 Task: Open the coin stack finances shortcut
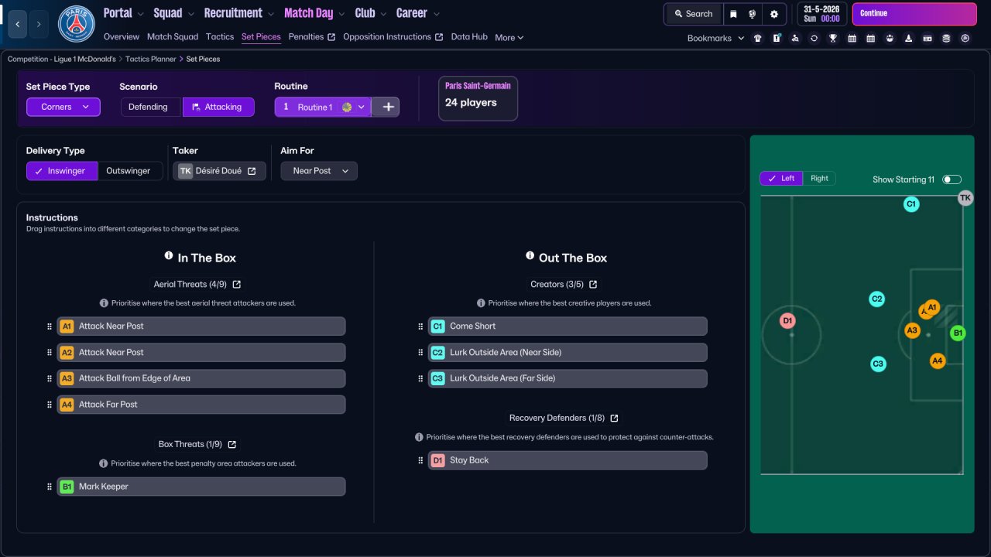pos(946,38)
